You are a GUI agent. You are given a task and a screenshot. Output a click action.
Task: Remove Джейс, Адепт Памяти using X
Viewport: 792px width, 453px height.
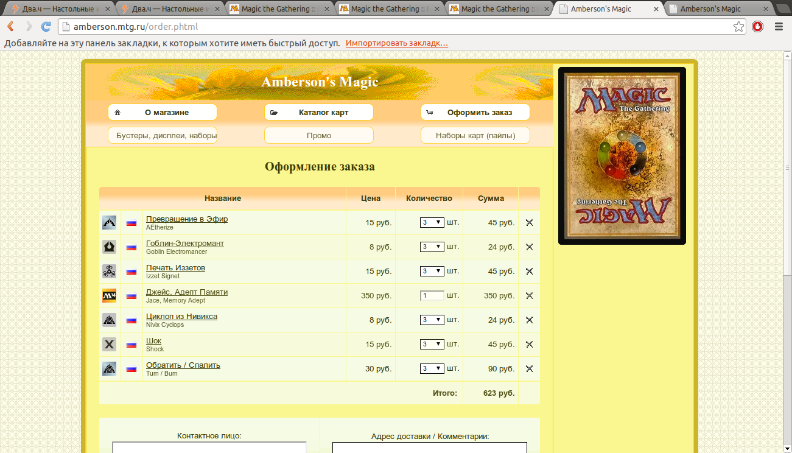529,296
